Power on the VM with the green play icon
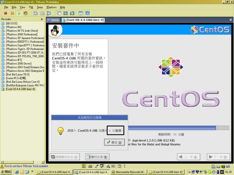Image resolution: width=234 pixels, height=175 pixels. [x=19, y=13]
